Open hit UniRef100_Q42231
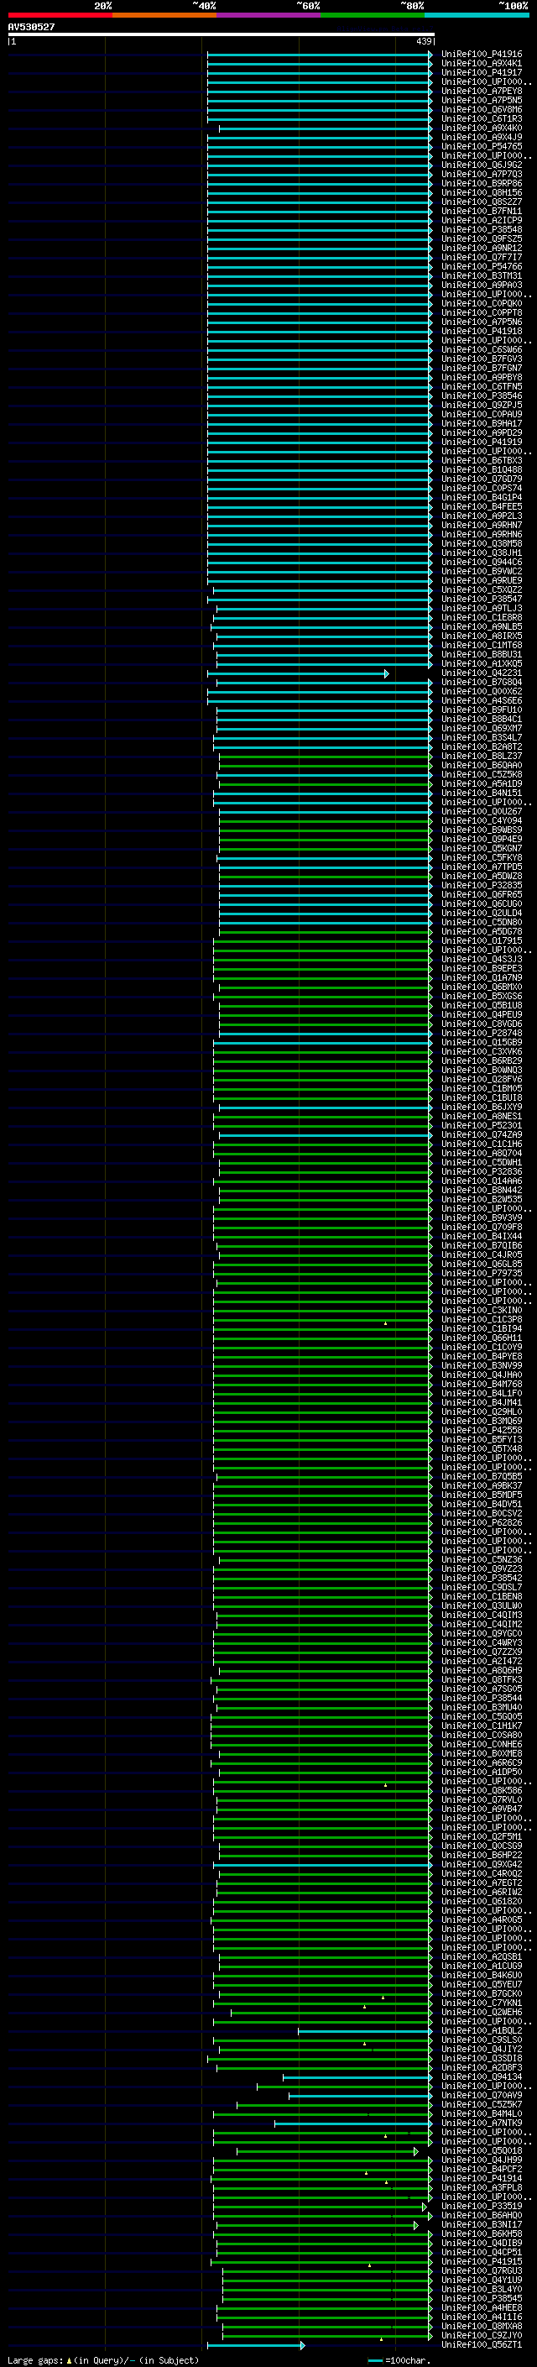Screen dimensions: 537x2367 [x=481, y=673]
